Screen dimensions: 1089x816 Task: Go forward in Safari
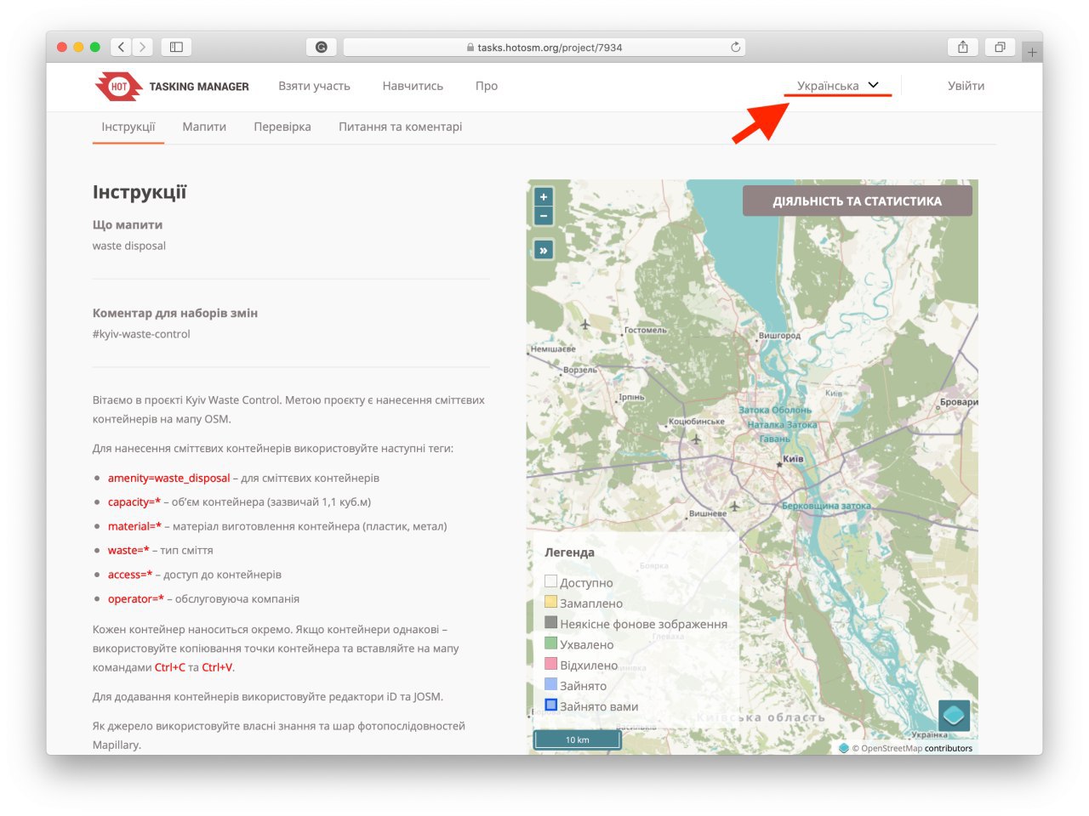click(x=143, y=47)
